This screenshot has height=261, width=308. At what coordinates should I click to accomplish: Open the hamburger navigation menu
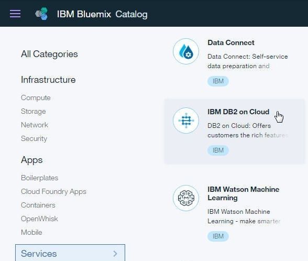[x=15, y=14]
